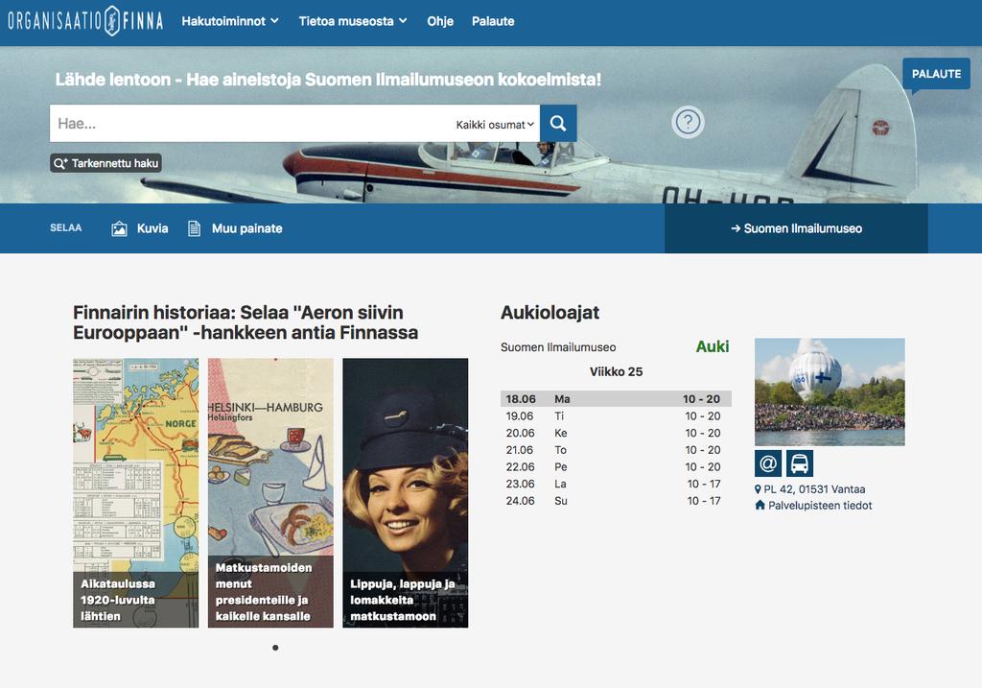Screen dimensions: 982x688
Task: Click the bus route icon
Action: pyautogui.click(x=800, y=463)
